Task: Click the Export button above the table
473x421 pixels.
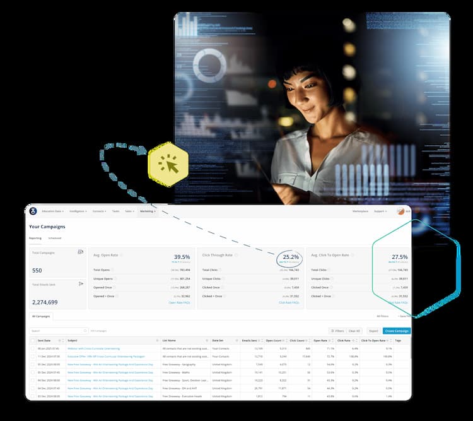Action: (x=373, y=331)
